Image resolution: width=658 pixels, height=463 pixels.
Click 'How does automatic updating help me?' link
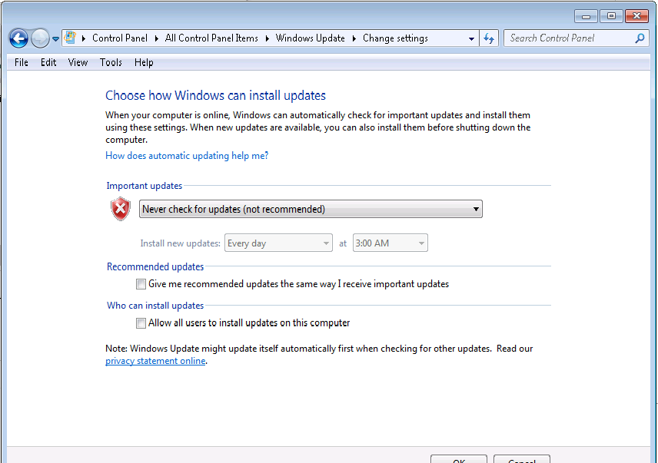[187, 156]
